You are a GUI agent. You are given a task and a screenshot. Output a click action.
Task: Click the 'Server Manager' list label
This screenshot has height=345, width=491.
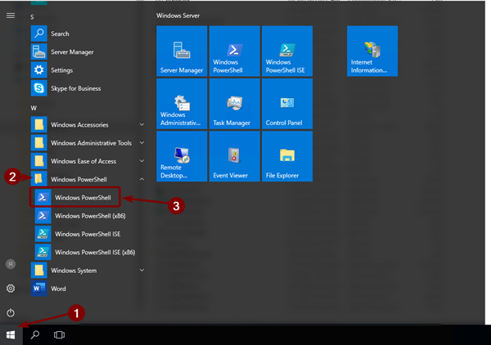click(x=72, y=52)
